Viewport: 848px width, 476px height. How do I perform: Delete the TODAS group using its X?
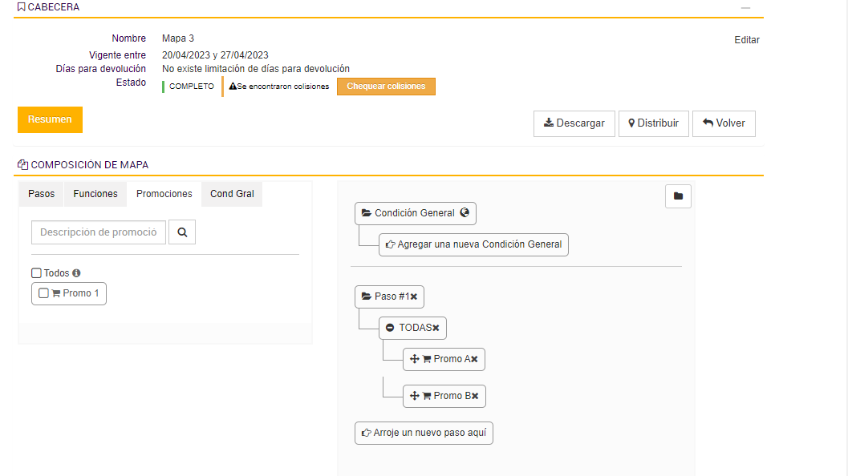tap(436, 328)
